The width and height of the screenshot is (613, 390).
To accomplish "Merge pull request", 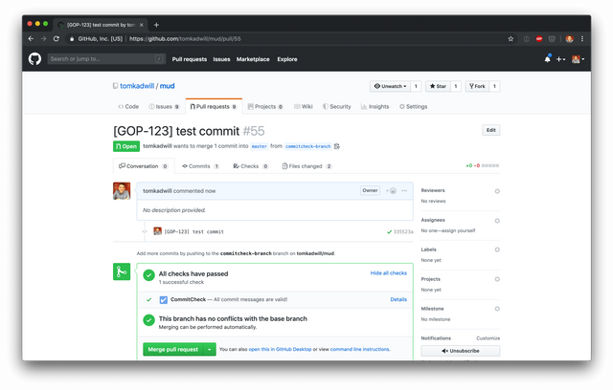I will (173, 350).
